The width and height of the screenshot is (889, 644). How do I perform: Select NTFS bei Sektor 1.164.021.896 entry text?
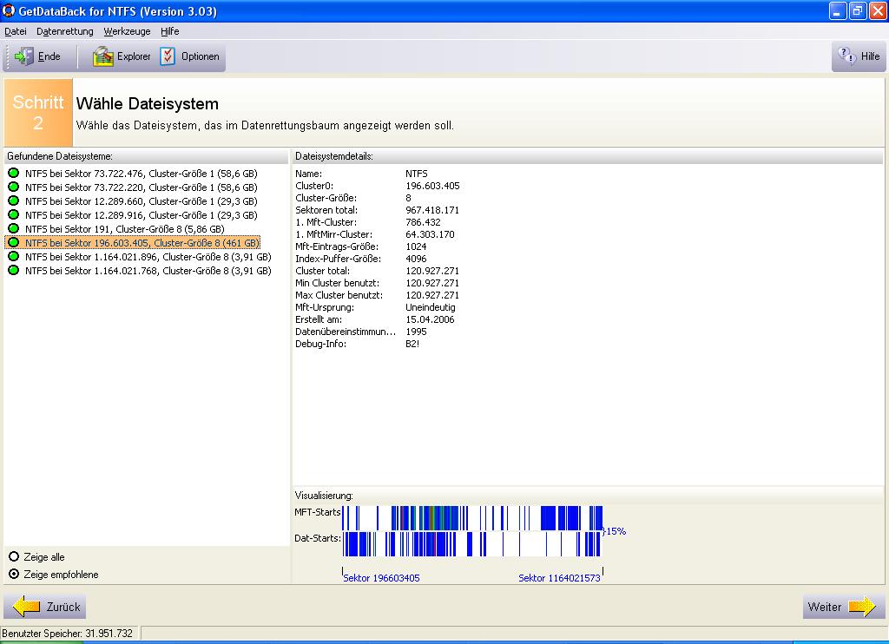(x=148, y=257)
